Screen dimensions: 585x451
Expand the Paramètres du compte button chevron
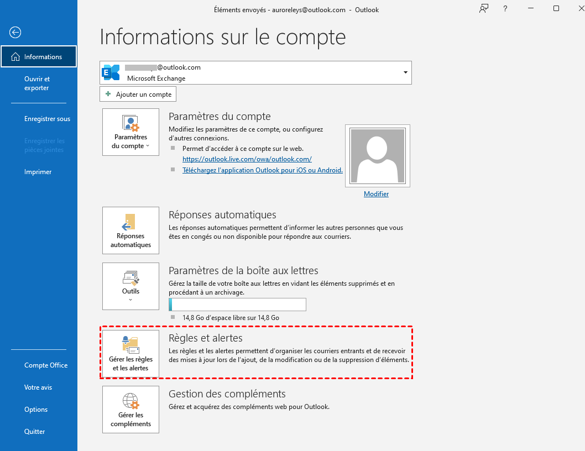[148, 146]
